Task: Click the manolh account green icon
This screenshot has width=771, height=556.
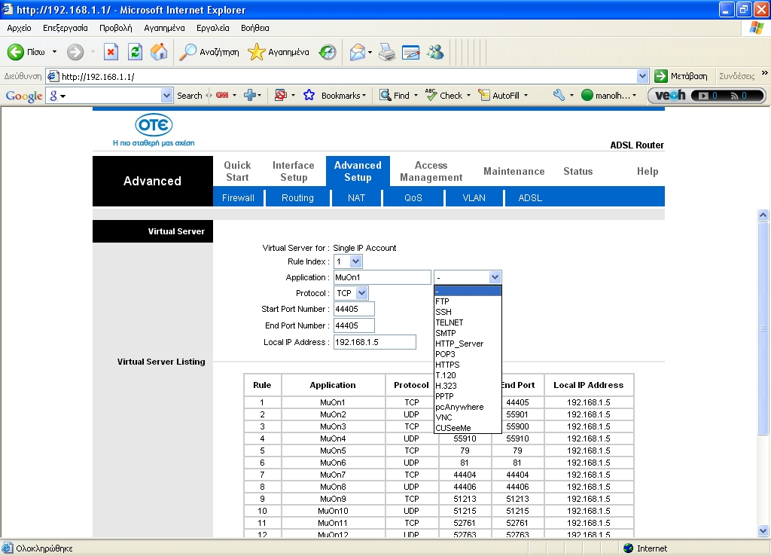Action: pos(587,96)
